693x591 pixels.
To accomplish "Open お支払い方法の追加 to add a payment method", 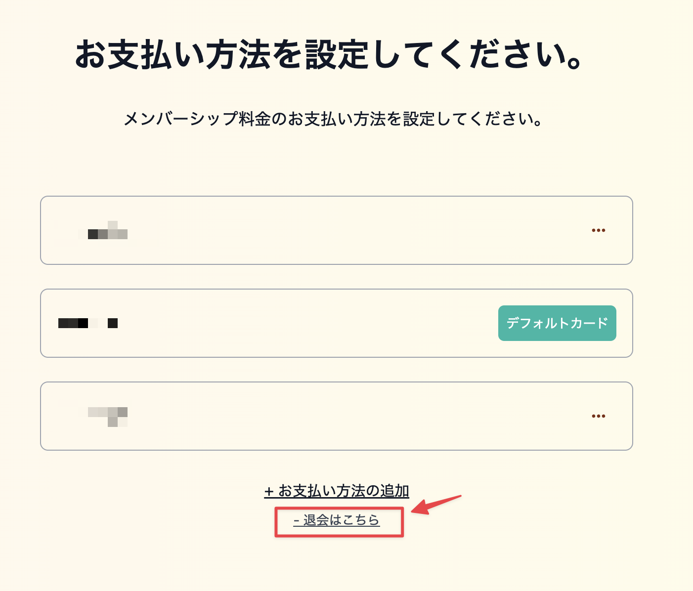I will pyautogui.click(x=338, y=492).
